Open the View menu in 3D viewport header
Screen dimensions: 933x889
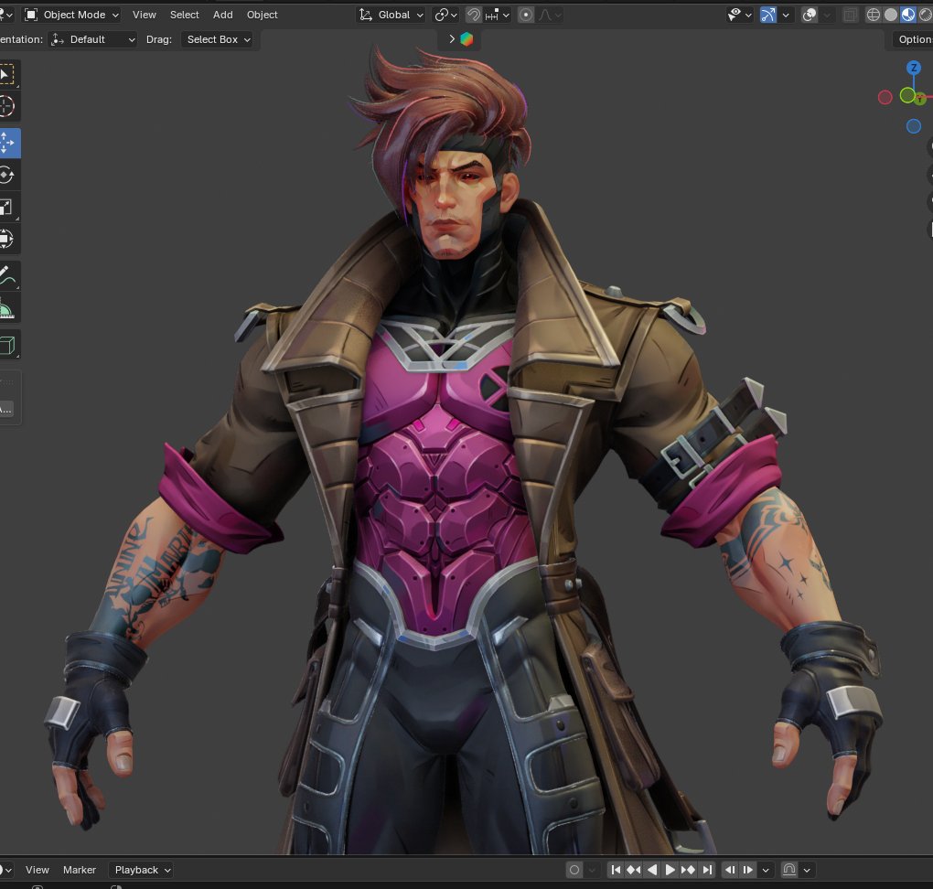[144, 15]
